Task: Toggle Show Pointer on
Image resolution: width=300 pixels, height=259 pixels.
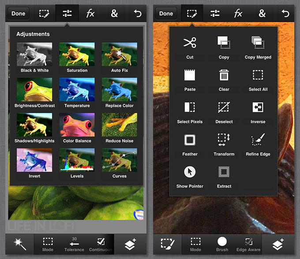Action: tap(190, 172)
